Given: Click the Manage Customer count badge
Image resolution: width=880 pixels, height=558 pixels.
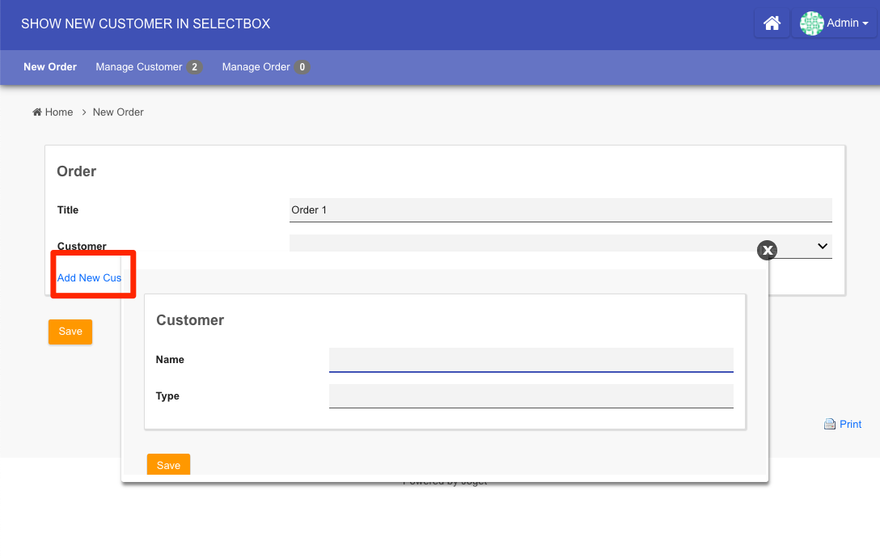Looking at the screenshot, I should (194, 67).
